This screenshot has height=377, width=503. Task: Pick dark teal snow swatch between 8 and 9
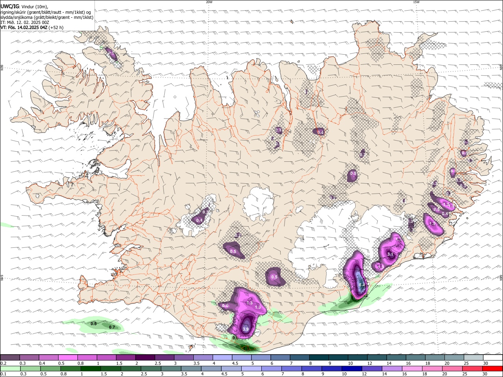pos(319,357)
